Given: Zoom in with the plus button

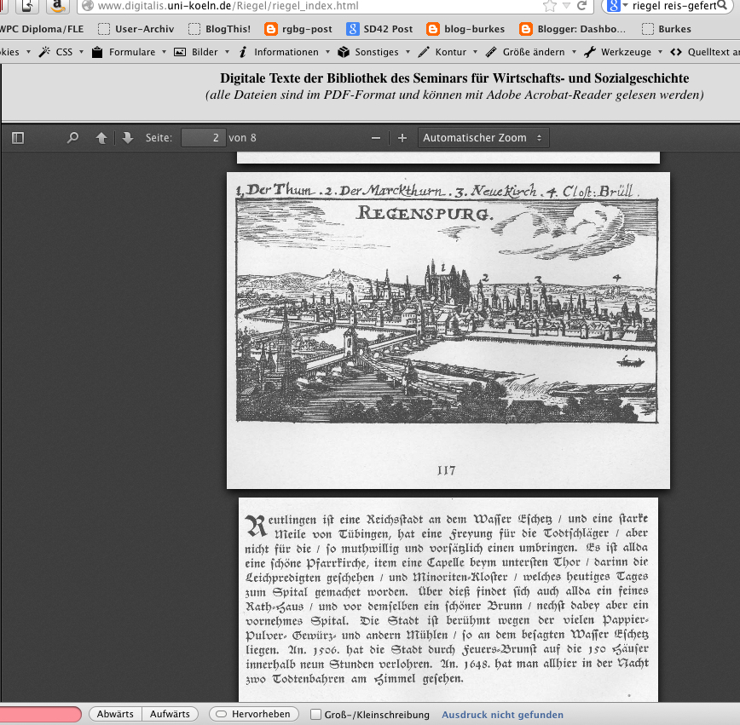Looking at the screenshot, I should [x=402, y=138].
